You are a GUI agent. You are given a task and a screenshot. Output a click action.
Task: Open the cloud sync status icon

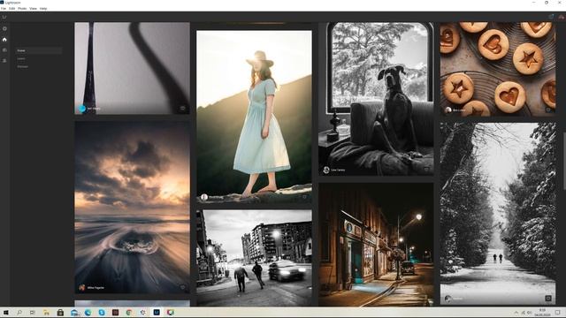click(x=562, y=17)
